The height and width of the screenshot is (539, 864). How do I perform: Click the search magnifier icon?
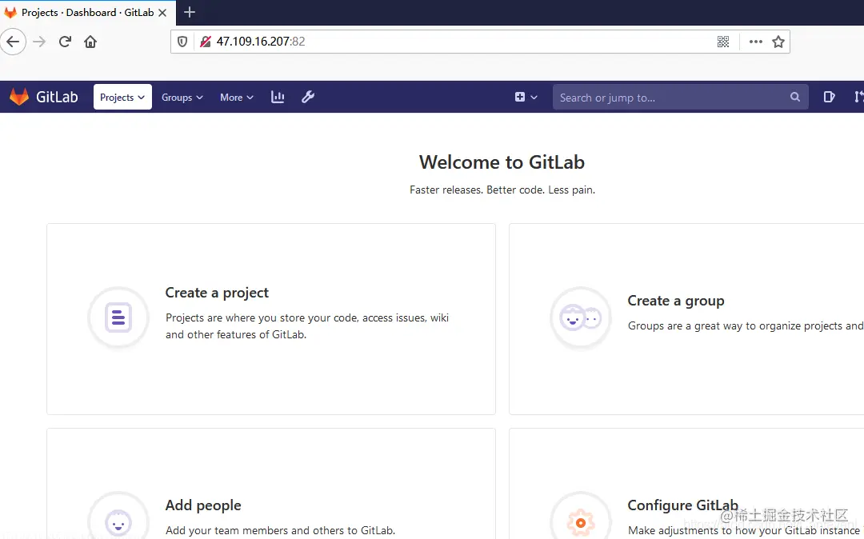(794, 97)
